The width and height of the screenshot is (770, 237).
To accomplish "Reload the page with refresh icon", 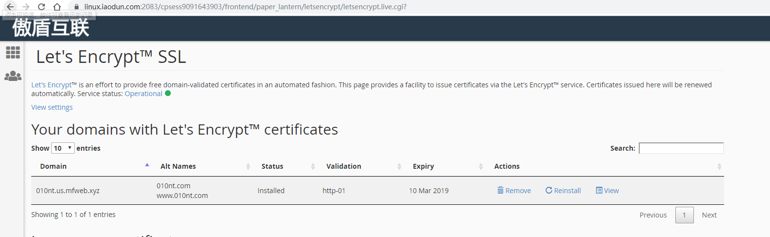I will (41, 7).
